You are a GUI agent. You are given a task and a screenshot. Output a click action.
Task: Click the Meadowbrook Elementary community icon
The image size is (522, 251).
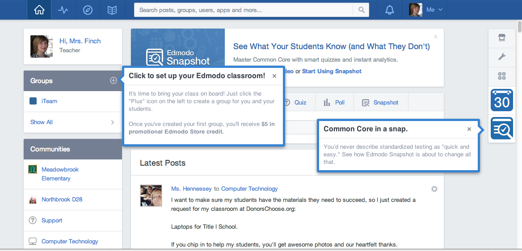pyautogui.click(x=33, y=169)
